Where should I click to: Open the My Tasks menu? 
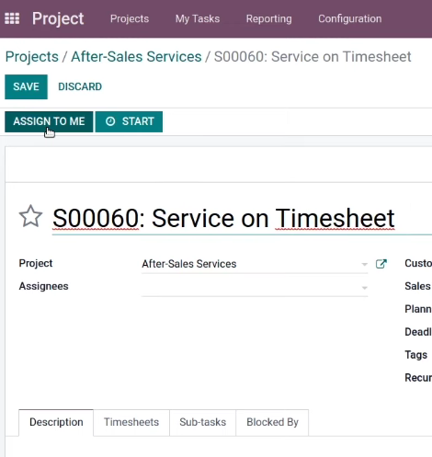198,18
